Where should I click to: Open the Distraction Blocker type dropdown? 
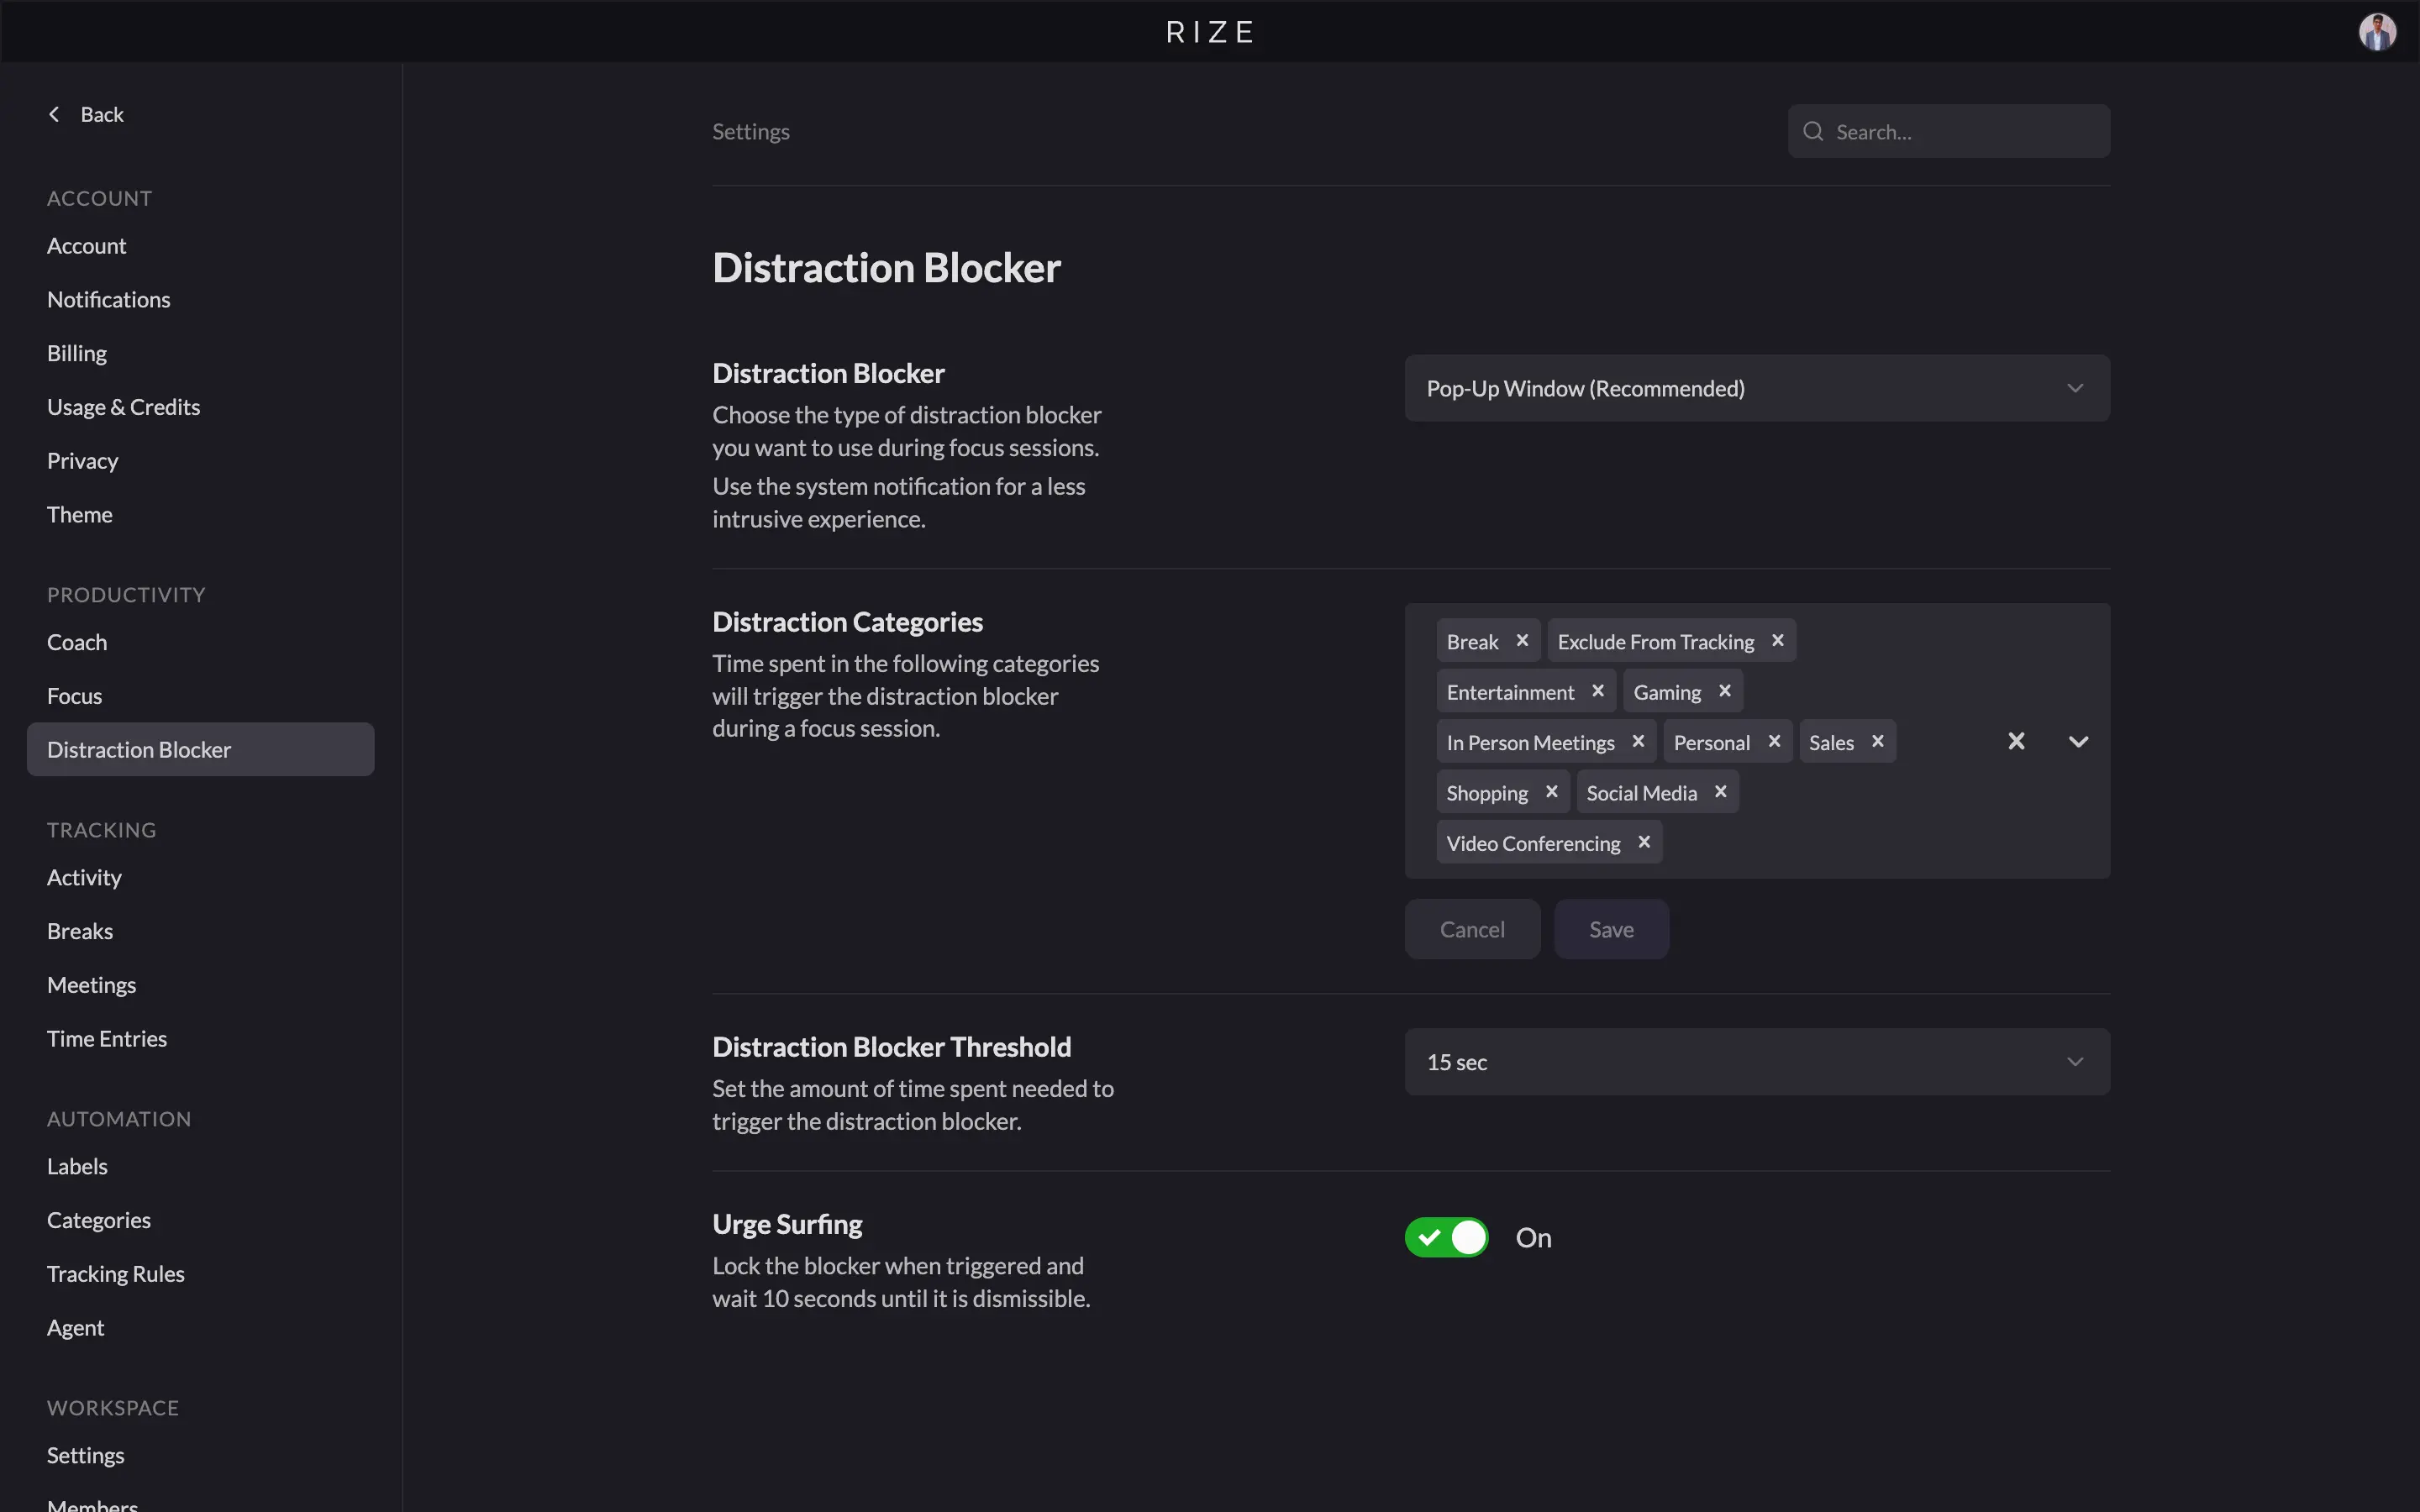(x=1757, y=388)
